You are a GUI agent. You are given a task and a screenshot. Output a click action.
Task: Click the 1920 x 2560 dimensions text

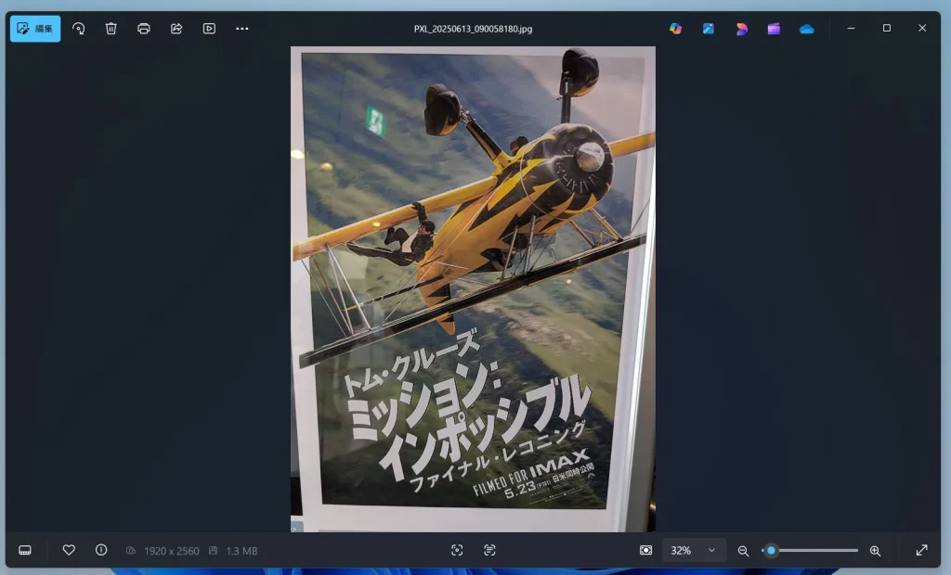point(172,551)
